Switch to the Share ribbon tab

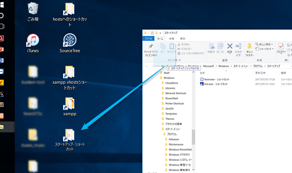(x=172, y=39)
